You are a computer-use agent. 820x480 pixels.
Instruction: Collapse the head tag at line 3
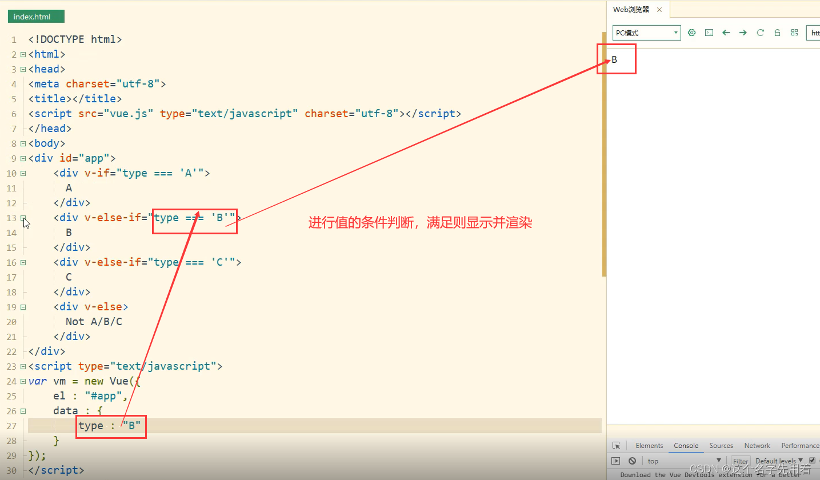(23, 69)
